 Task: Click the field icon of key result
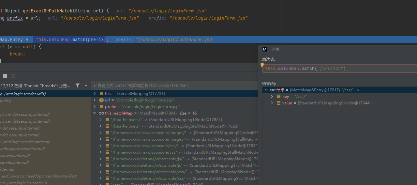[279, 97]
